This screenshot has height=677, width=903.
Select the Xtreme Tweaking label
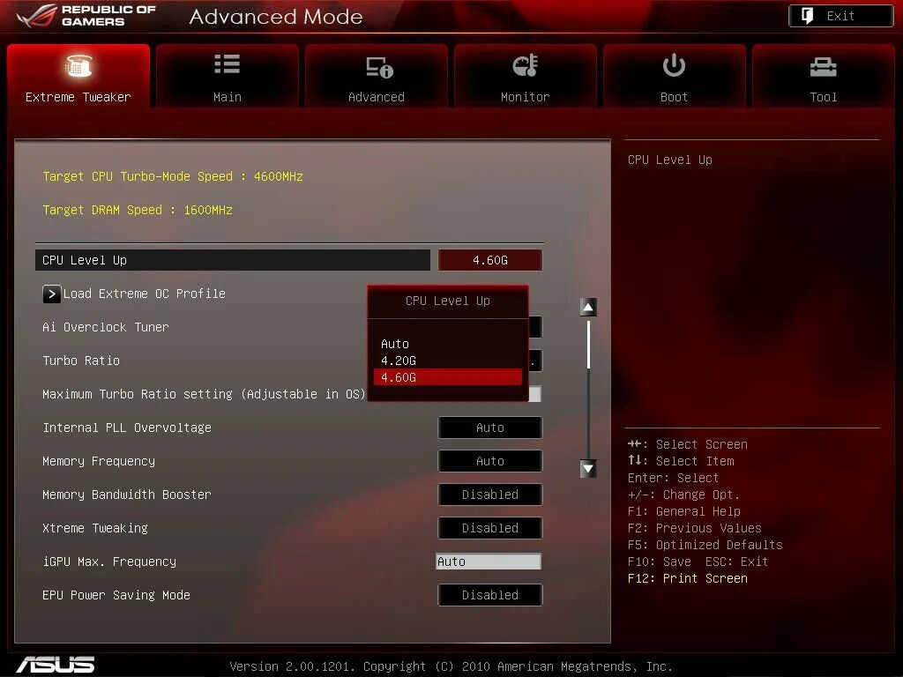click(x=95, y=528)
